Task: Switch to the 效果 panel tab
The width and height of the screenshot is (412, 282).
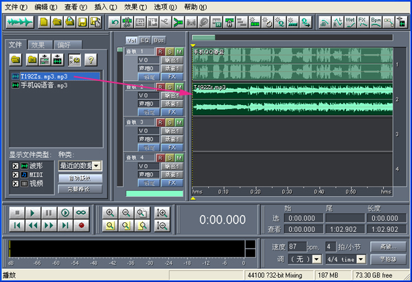Action: pyautogui.click(x=38, y=45)
